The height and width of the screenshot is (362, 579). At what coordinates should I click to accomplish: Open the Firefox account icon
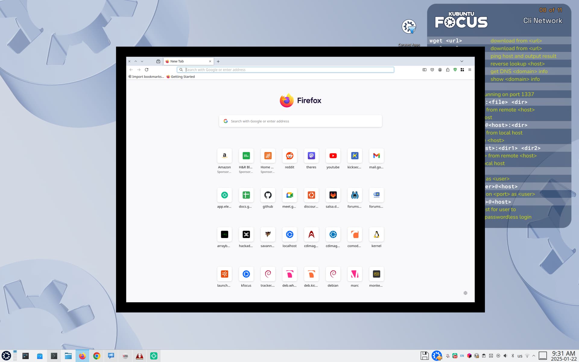pos(440,70)
